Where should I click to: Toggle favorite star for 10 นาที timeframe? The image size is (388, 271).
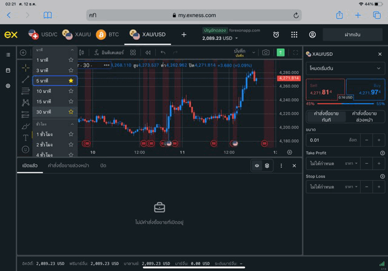point(71,91)
